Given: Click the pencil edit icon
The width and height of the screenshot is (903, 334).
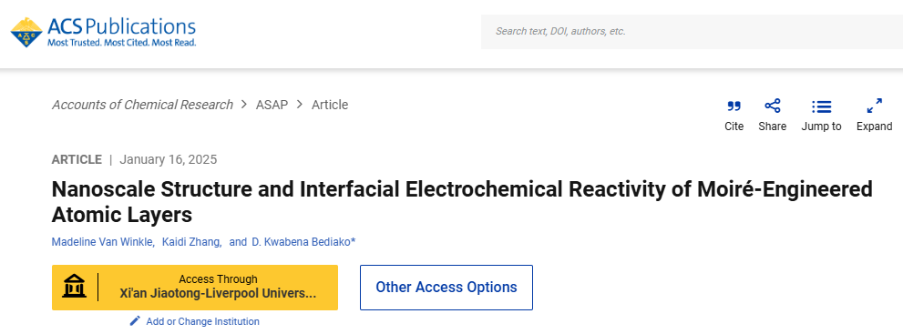Looking at the screenshot, I should (135, 320).
